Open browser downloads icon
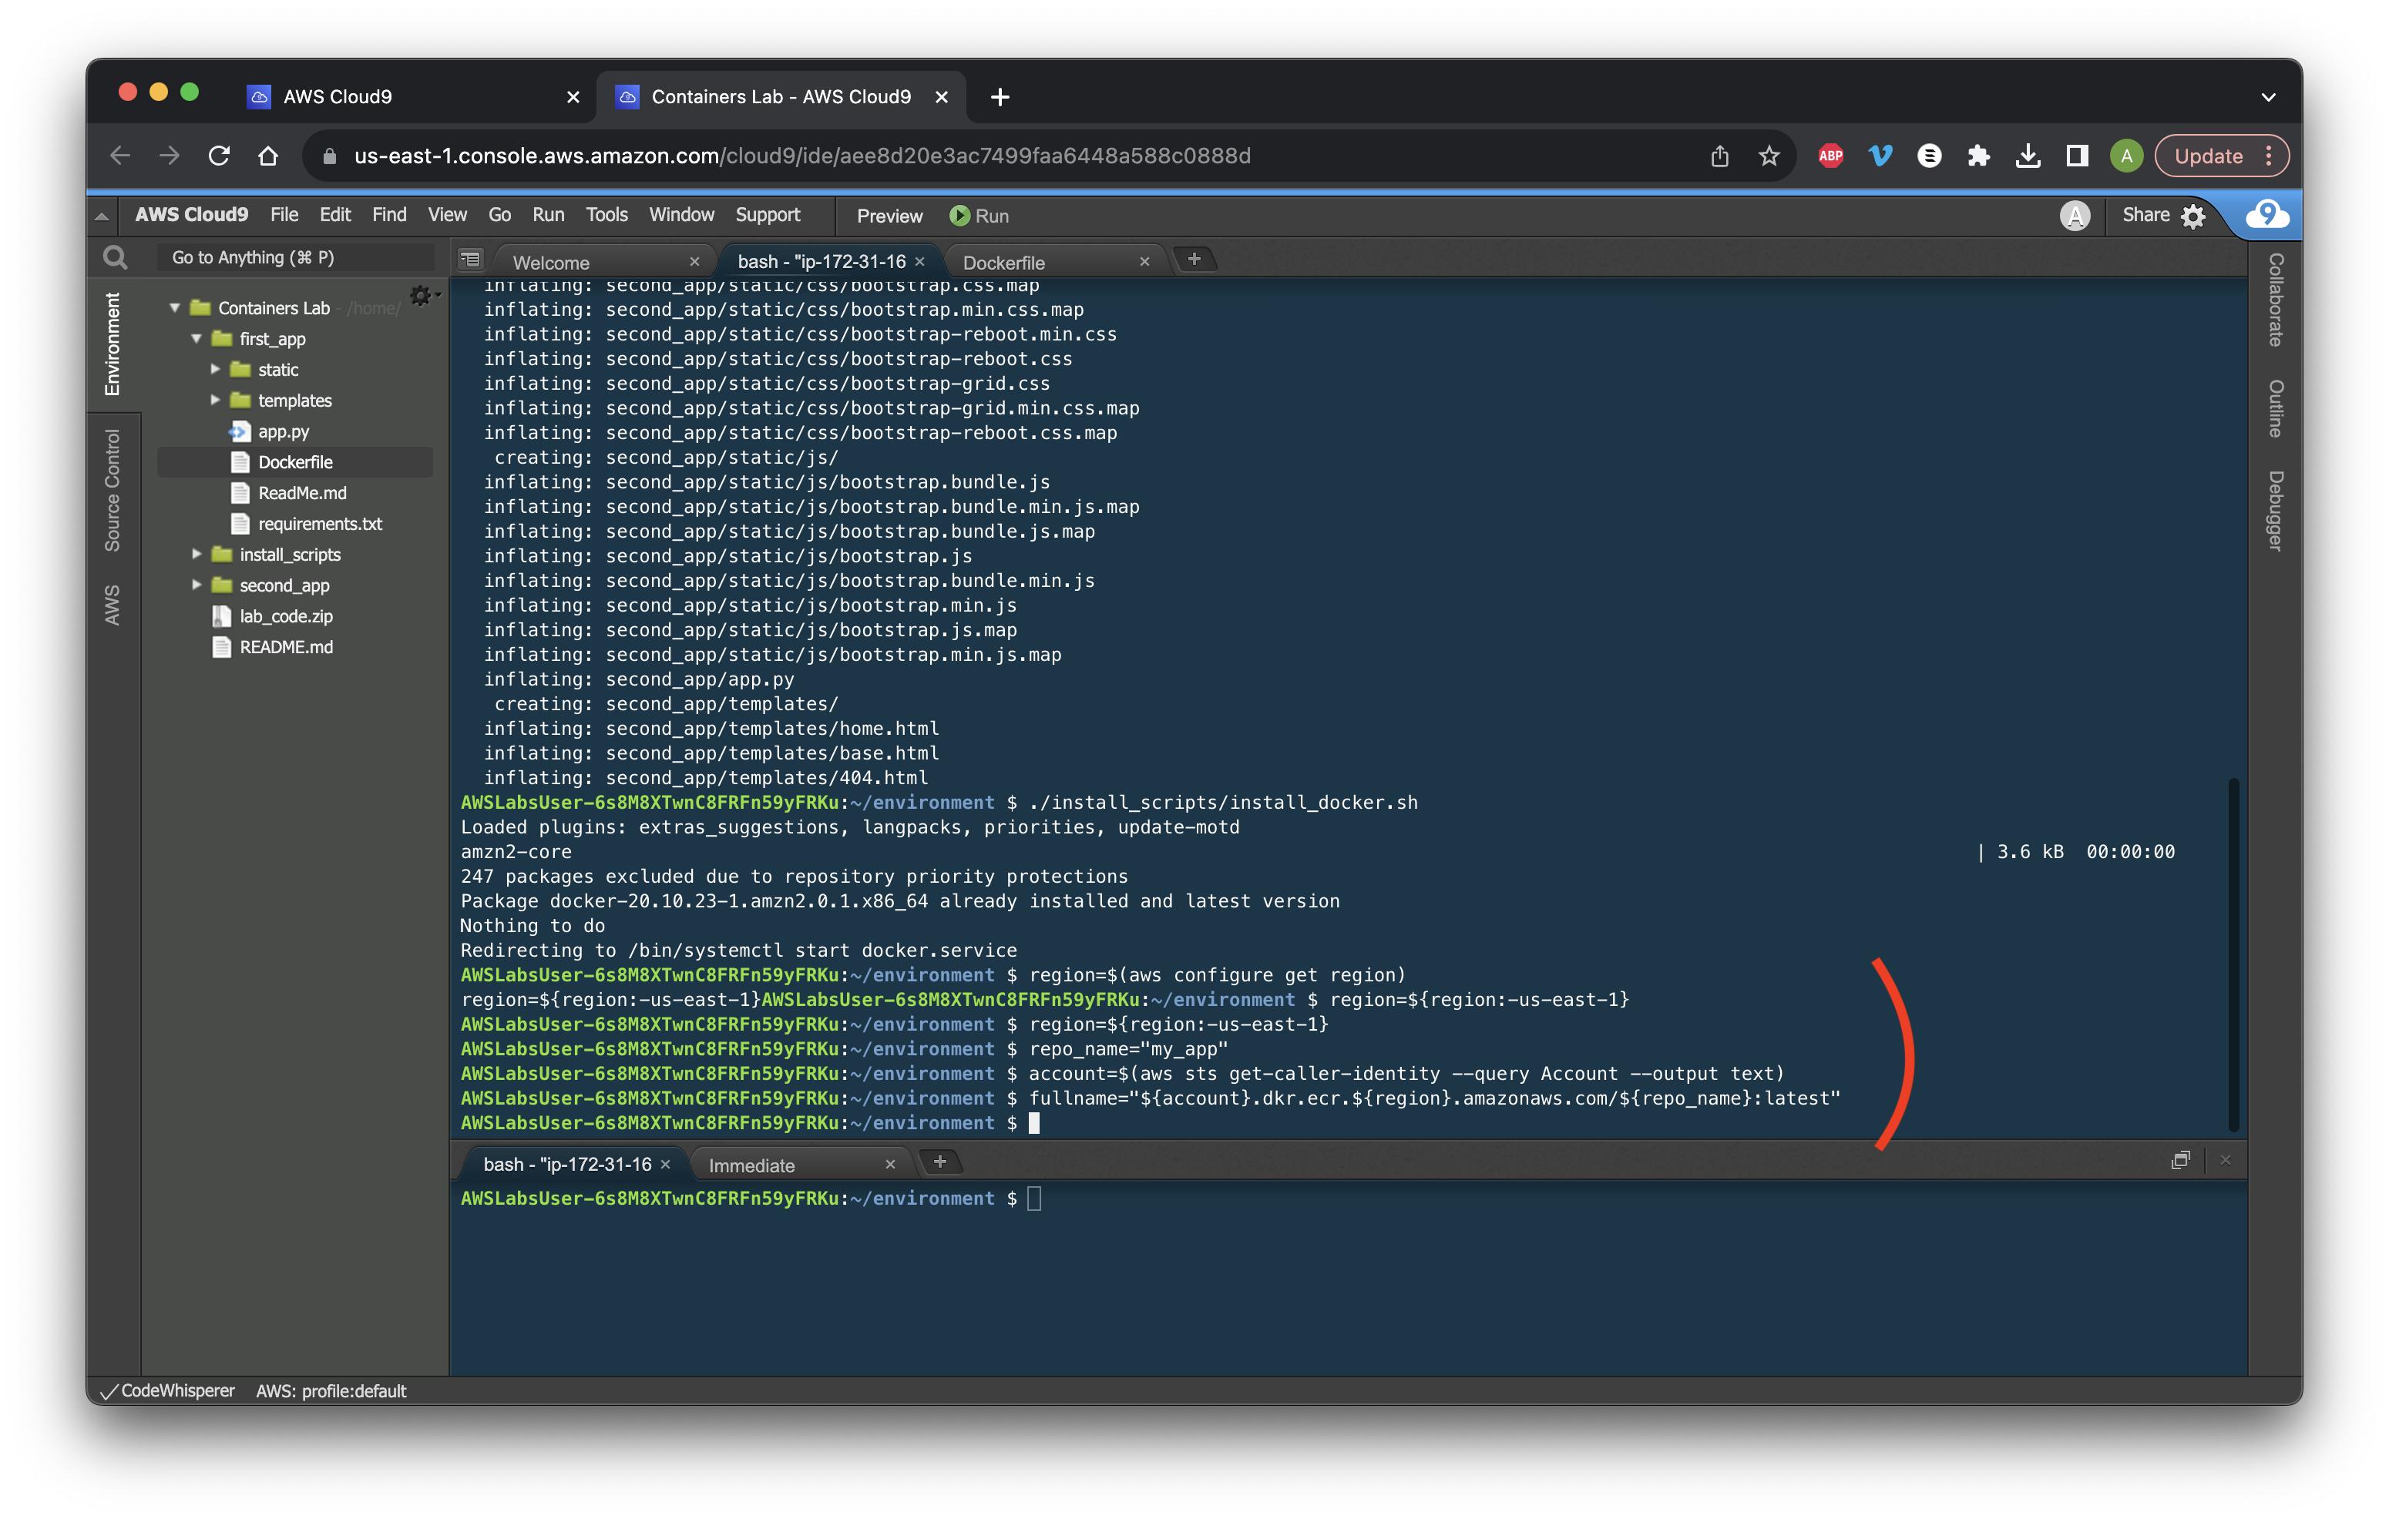This screenshot has width=2389, height=1519. click(2028, 156)
